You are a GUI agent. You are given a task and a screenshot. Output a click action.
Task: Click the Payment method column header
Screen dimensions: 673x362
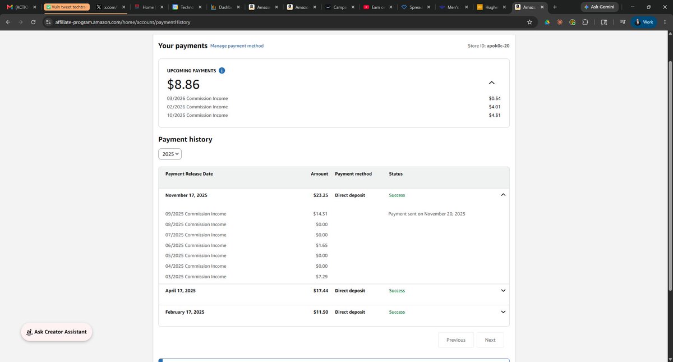pyautogui.click(x=353, y=174)
